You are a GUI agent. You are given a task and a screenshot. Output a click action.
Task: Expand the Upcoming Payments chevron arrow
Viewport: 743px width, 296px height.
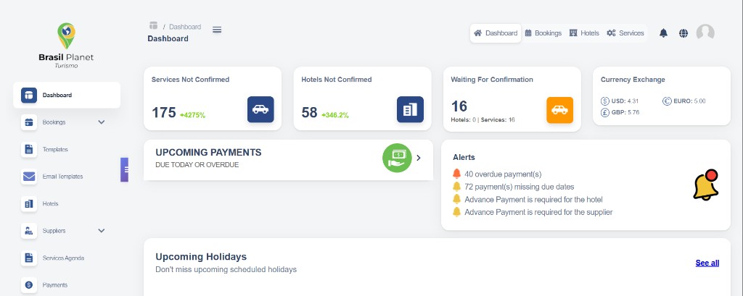[419, 157]
